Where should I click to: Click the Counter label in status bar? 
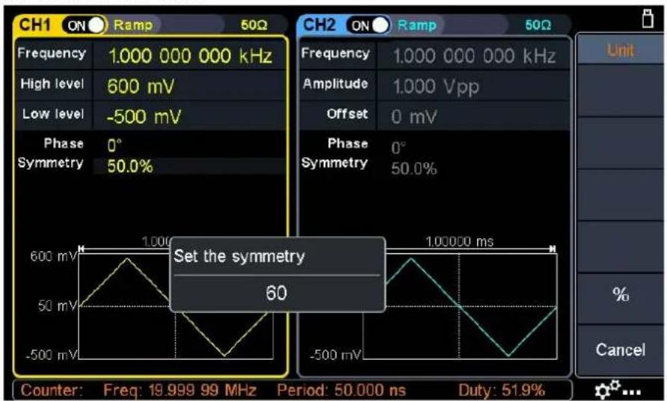(x=52, y=390)
